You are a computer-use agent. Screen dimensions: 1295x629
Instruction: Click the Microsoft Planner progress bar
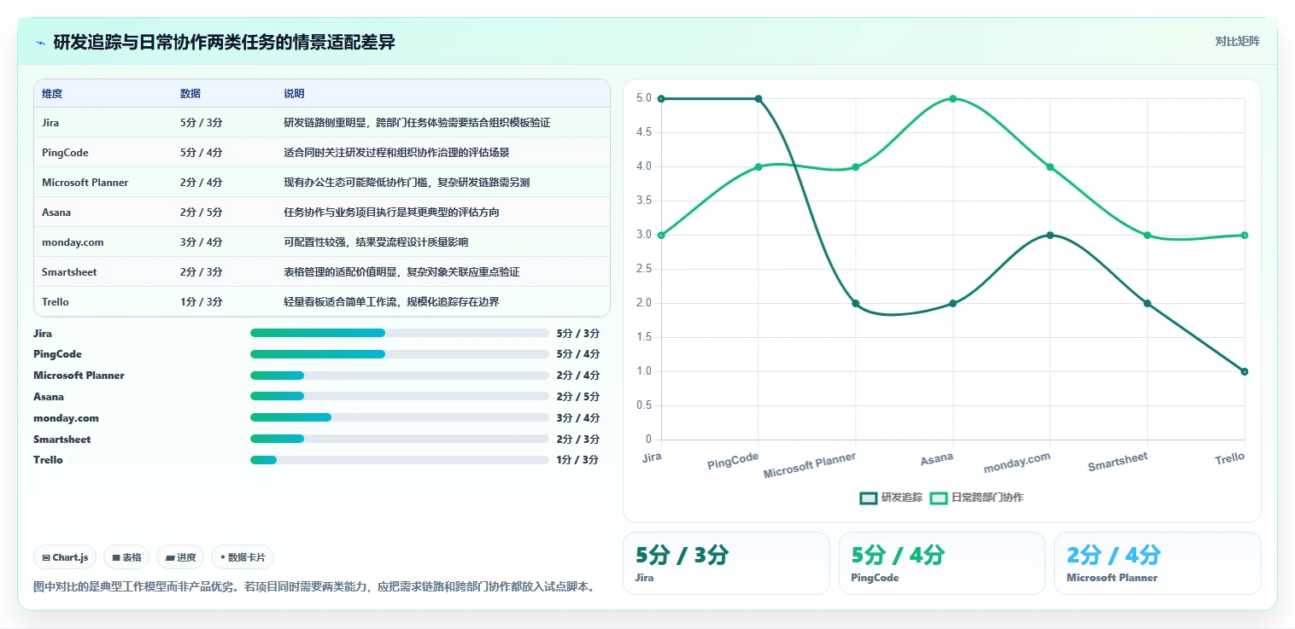(399, 376)
